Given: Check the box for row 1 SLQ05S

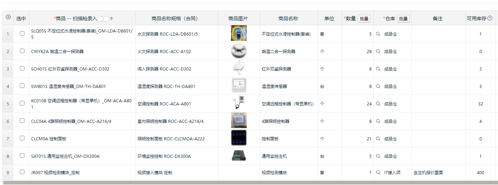Looking at the screenshot, I should tap(22, 34).
